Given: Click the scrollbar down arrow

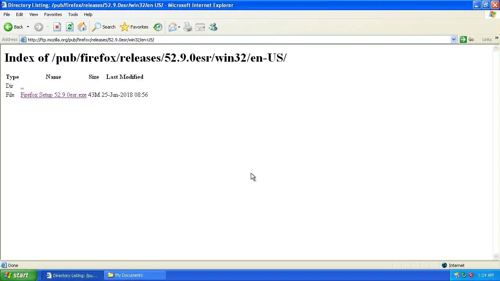Looking at the screenshot, I should (496, 256).
